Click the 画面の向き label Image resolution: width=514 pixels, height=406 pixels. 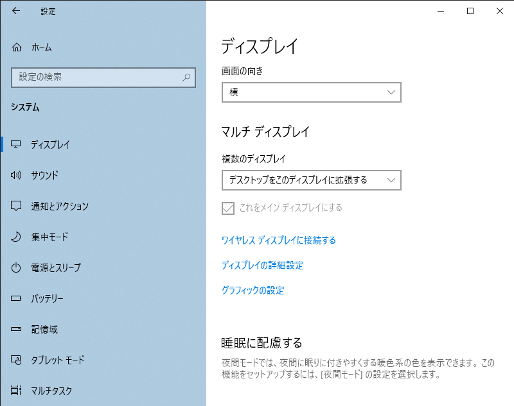(242, 71)
